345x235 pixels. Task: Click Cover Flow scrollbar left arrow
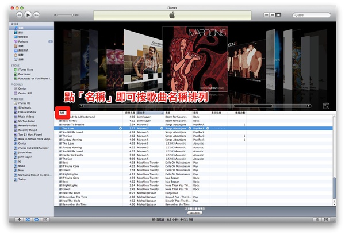pos(81,106)
